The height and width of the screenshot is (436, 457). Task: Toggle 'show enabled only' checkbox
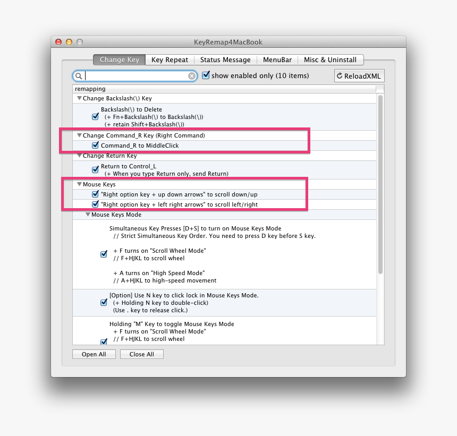click(206, 75)
